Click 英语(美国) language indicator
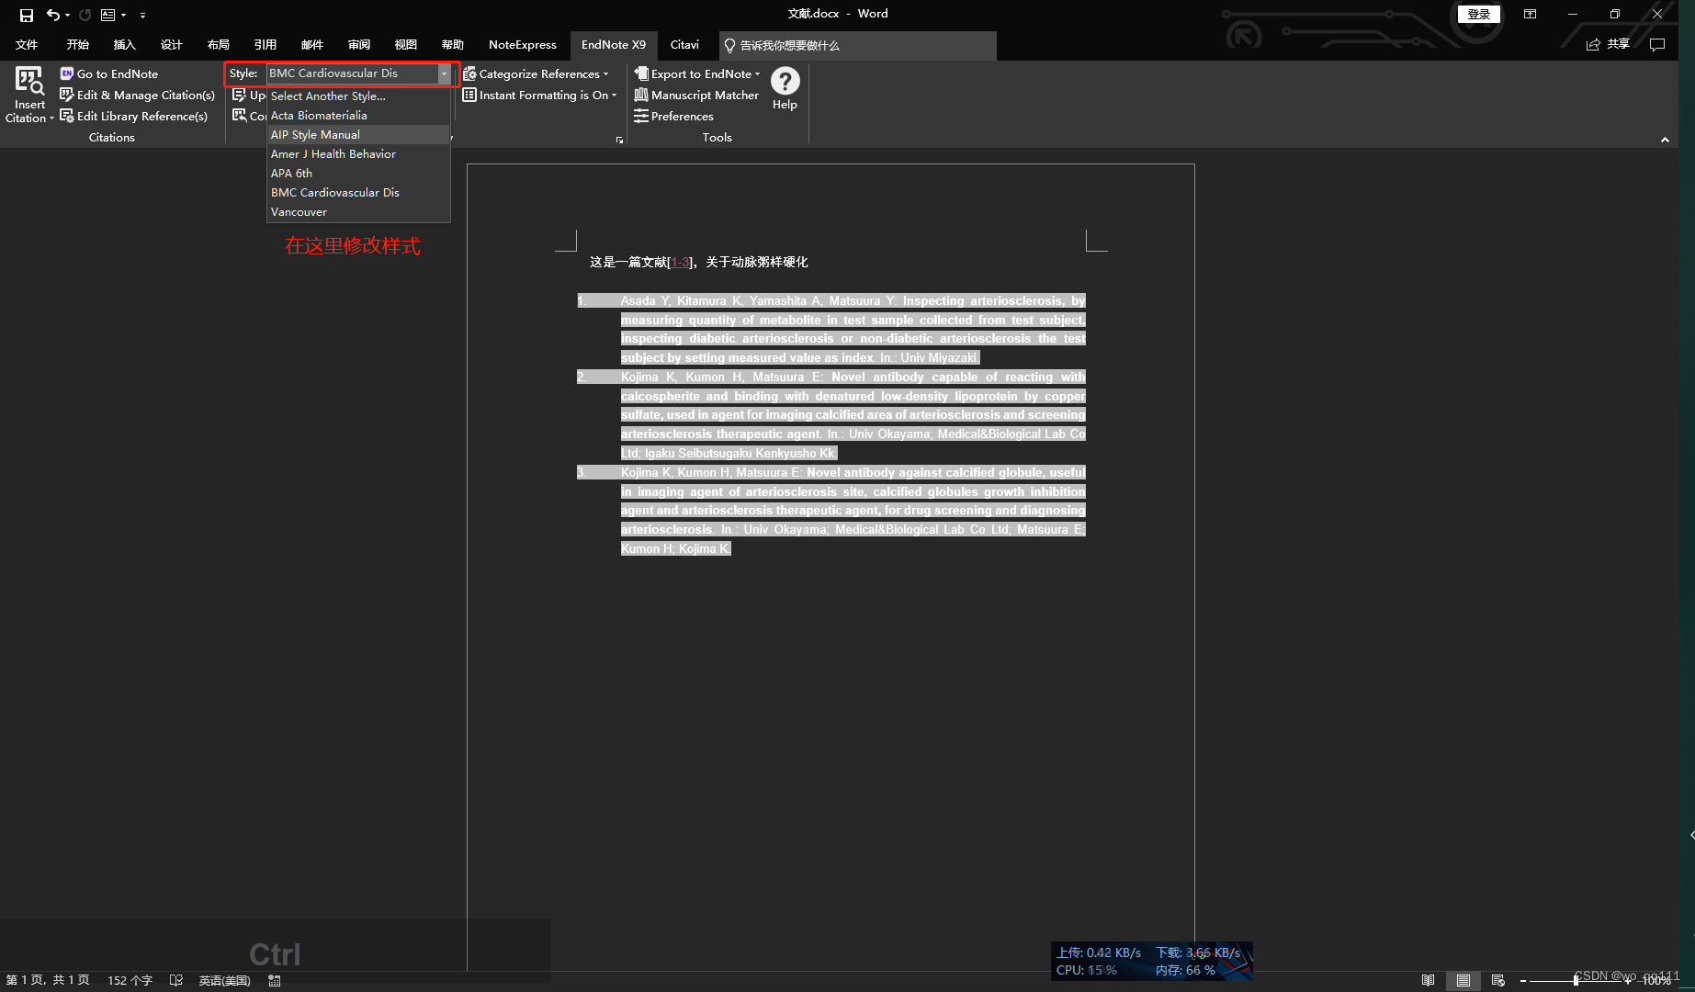Image resolution: width=1695 pixels, height=992 pixels. [x=224, y=980]
